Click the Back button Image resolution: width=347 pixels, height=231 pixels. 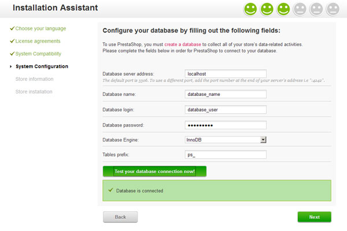click(x=120, y=217)
